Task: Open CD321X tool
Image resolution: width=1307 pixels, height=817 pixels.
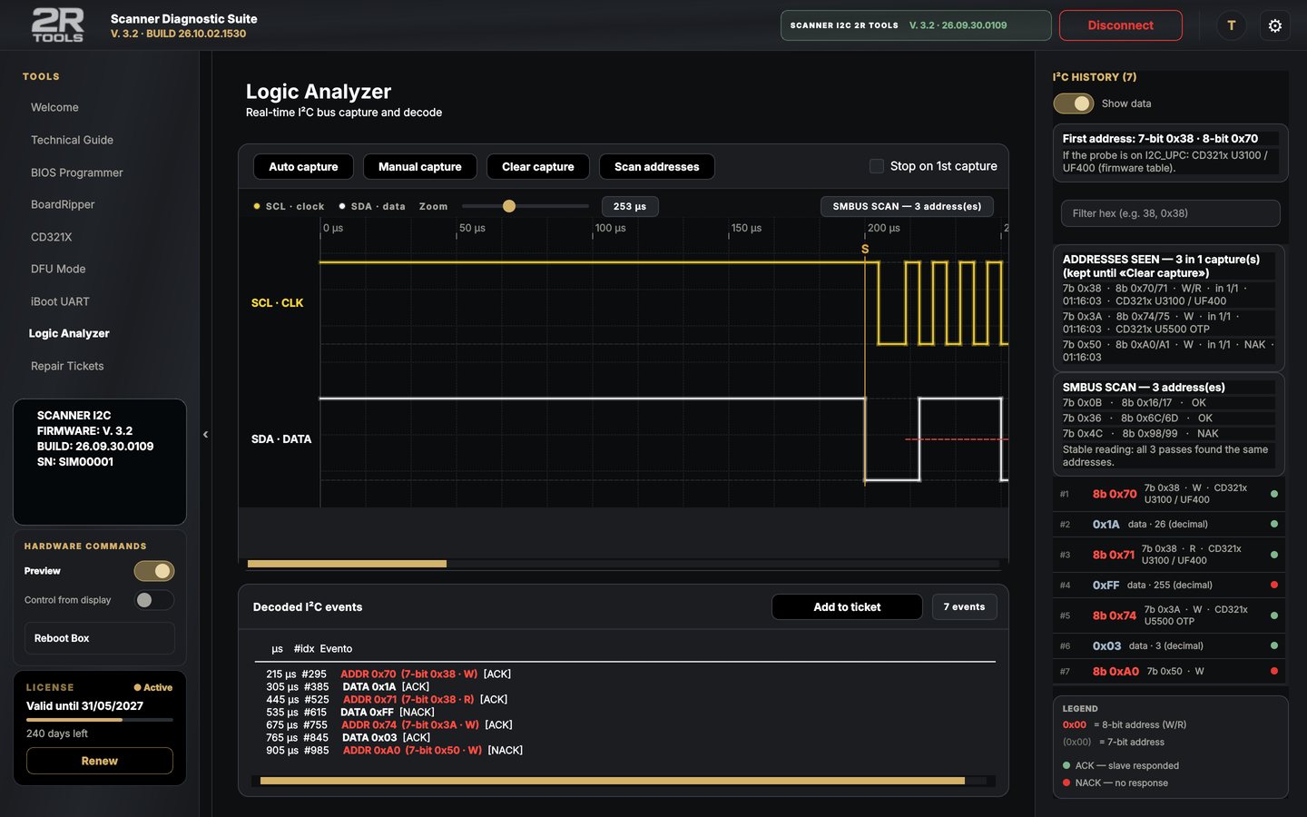Action: [51, 237]
